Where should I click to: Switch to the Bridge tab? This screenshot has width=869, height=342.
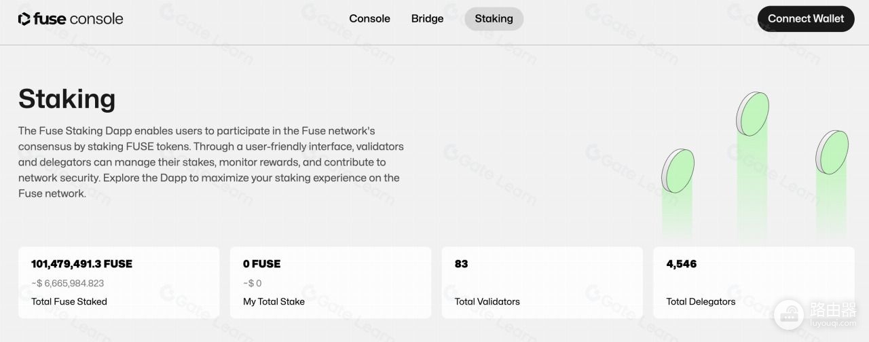(x=427, y=19)
